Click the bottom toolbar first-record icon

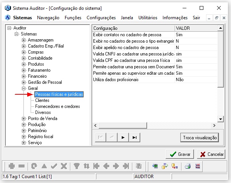(x=96, y=166)
